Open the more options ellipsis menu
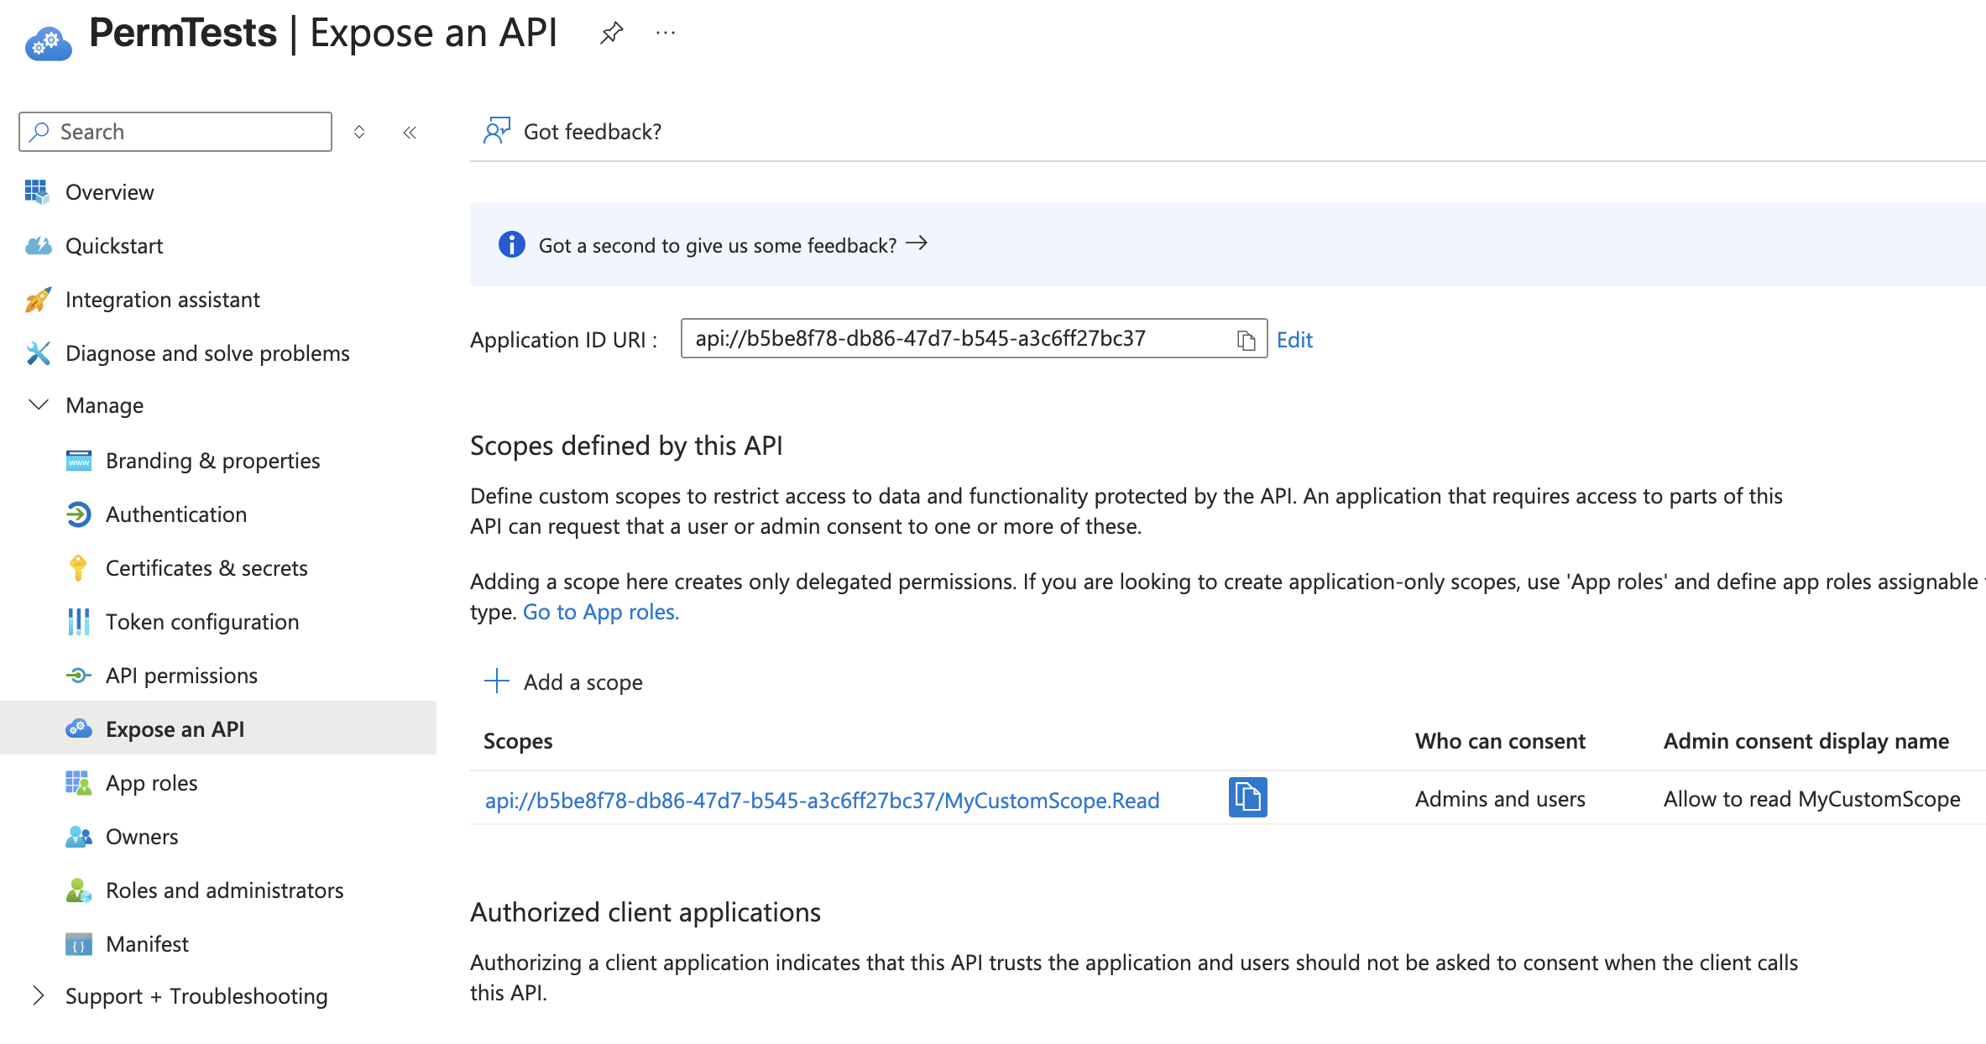 click(665, 32)
